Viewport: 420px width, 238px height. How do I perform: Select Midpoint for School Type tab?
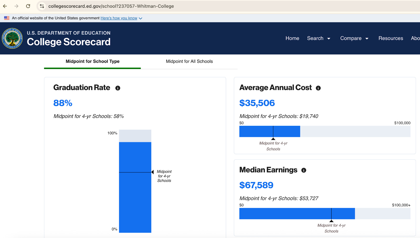(92, 61)
